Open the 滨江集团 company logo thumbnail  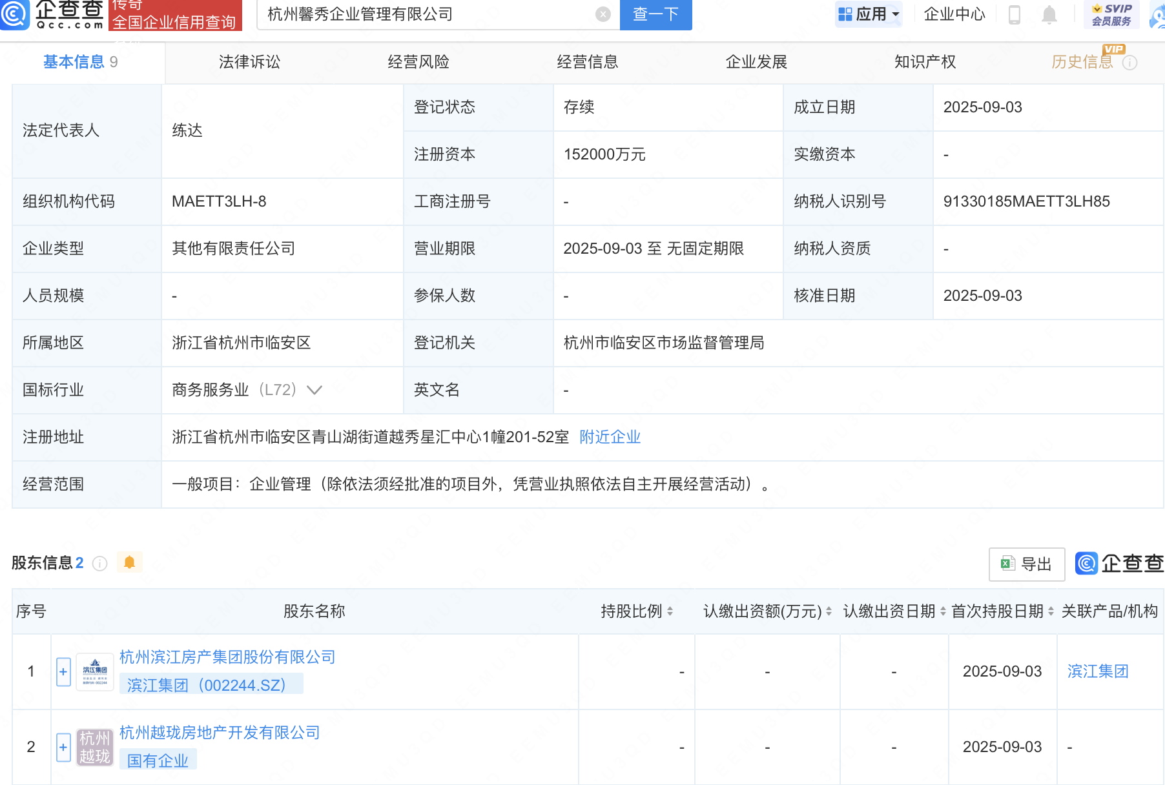[95, 672]
